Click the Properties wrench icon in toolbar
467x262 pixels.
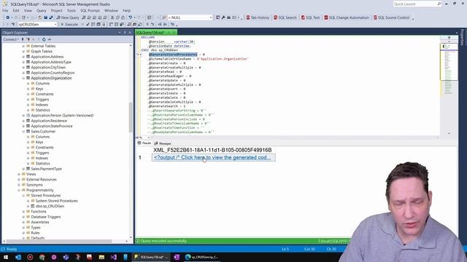pyautogui.click(x=223, y=17)
